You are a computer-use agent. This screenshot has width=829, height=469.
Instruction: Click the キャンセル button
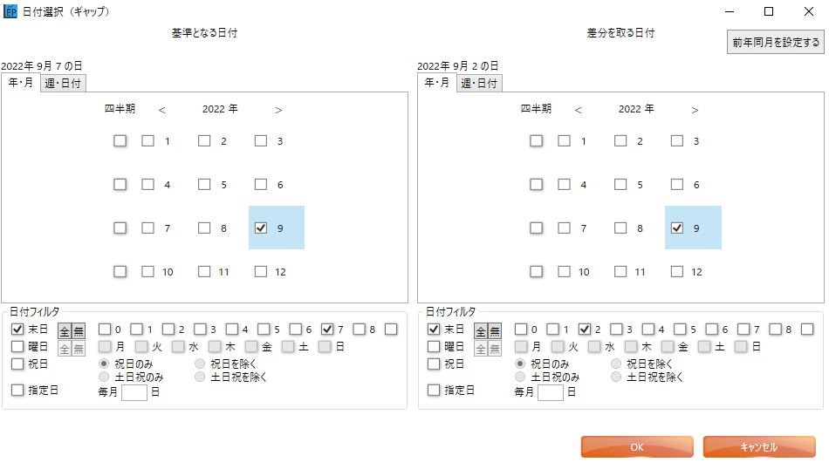pyautogui.click(x=758, y=447)
